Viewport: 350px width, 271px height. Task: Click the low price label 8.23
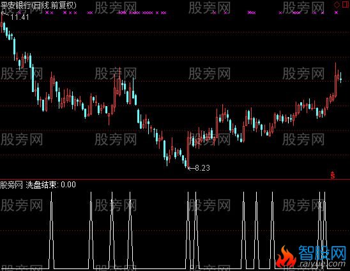(202, 168)
